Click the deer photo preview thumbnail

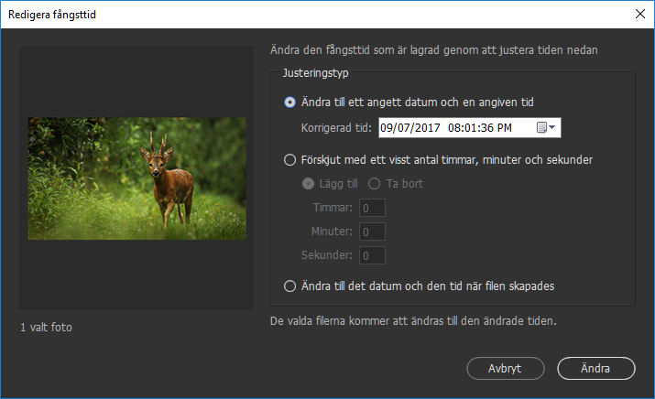(137, 178)
